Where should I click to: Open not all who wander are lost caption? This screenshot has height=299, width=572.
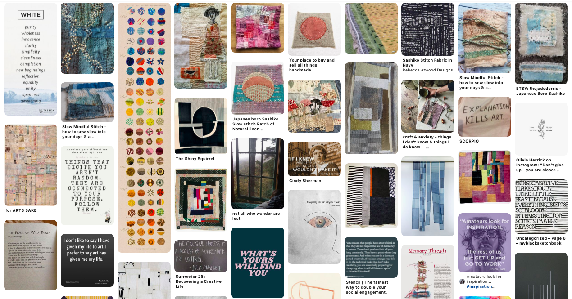256,216
